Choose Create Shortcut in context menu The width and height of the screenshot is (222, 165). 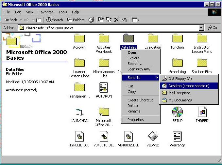click(141, 100)
